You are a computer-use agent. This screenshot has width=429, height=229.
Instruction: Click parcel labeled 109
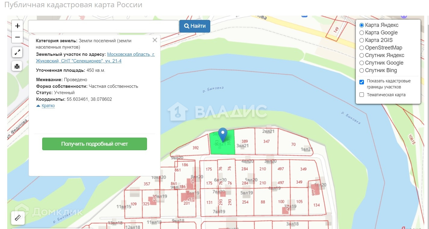tap(133, 204)
